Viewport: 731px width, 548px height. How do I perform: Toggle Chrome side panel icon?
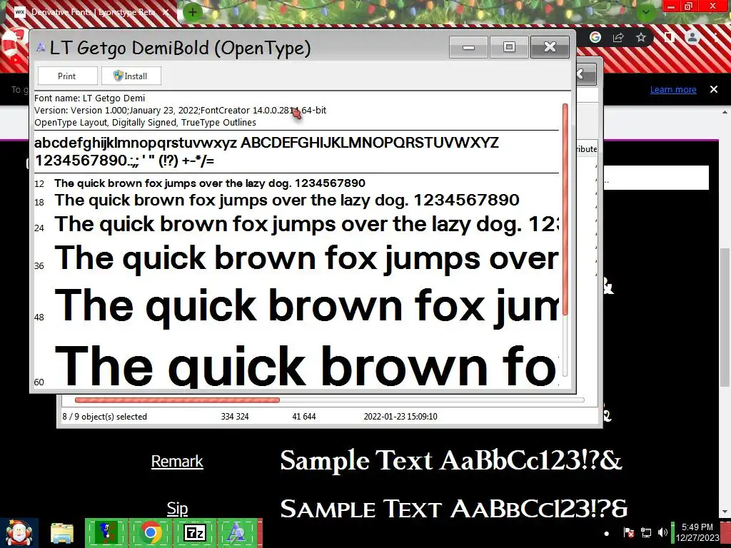pos(669,37)
